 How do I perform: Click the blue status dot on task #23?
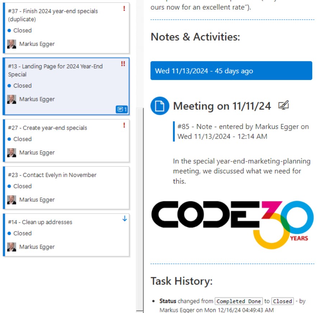pyautogui.click(x=9, y=186)
